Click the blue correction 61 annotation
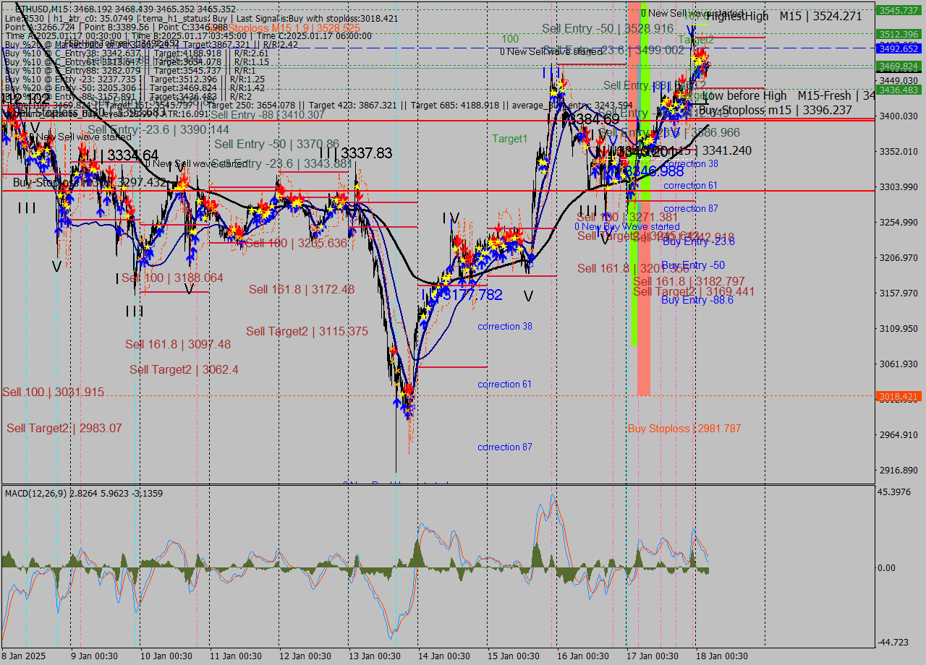This screenshot has height=665, width=926. 504,384
